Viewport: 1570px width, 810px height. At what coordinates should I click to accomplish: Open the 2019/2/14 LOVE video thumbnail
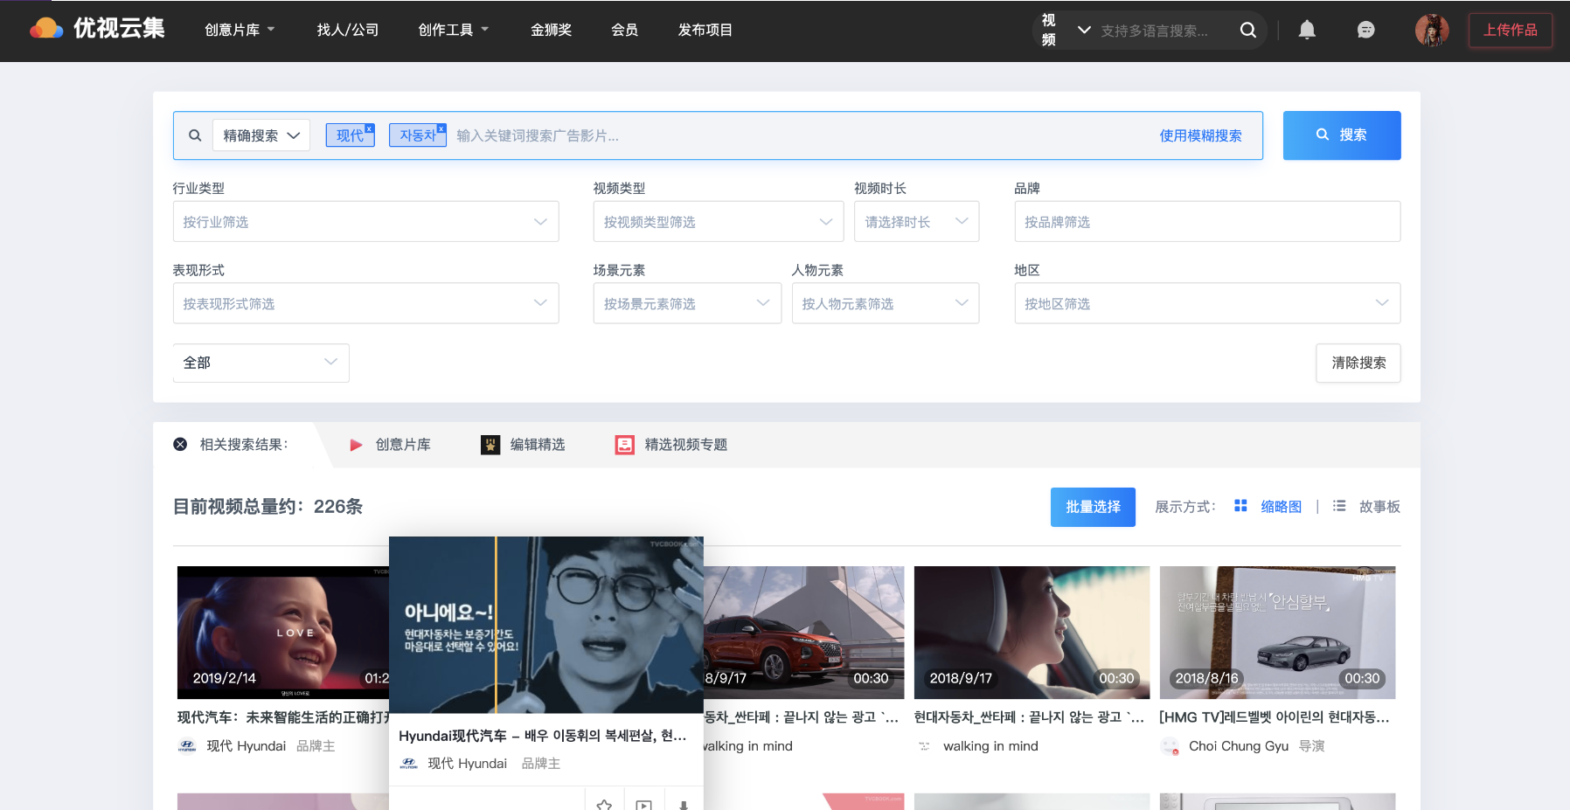282,632
